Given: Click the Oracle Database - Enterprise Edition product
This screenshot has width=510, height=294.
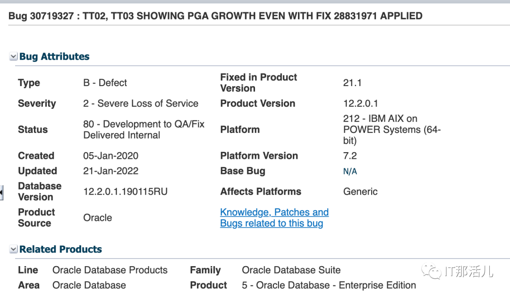Looking at the screenshot, I should (329, 285).
